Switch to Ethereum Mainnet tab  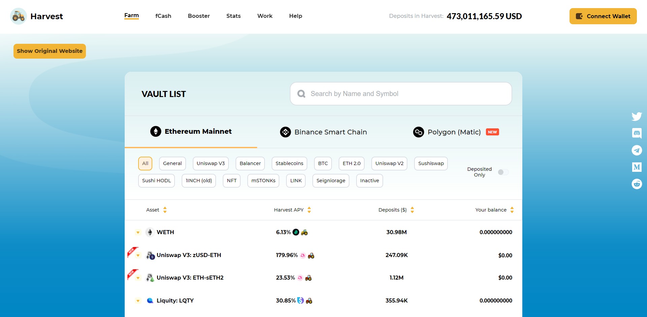point(191,132)
